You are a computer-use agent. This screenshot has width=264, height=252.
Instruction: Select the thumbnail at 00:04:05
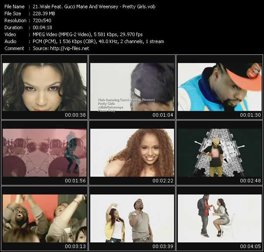tap(220, 218)
